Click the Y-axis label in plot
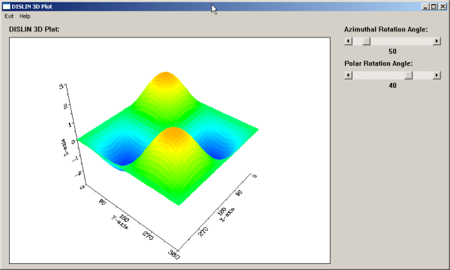Viewport: 450px width, 270px height. (x=120, y=222)
